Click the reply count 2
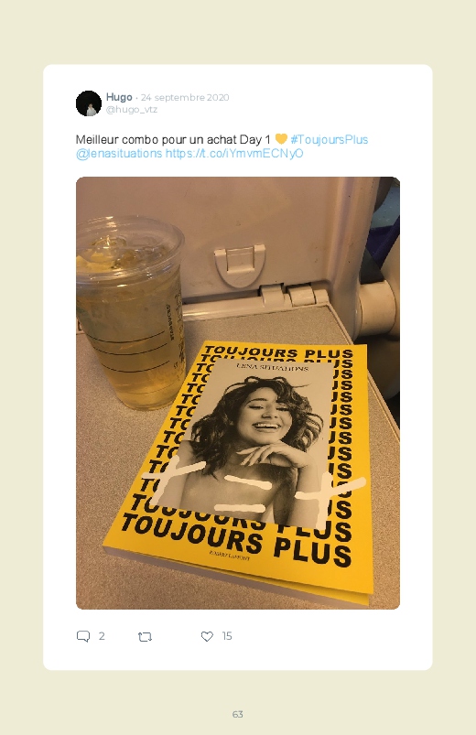 pos(102,636)
